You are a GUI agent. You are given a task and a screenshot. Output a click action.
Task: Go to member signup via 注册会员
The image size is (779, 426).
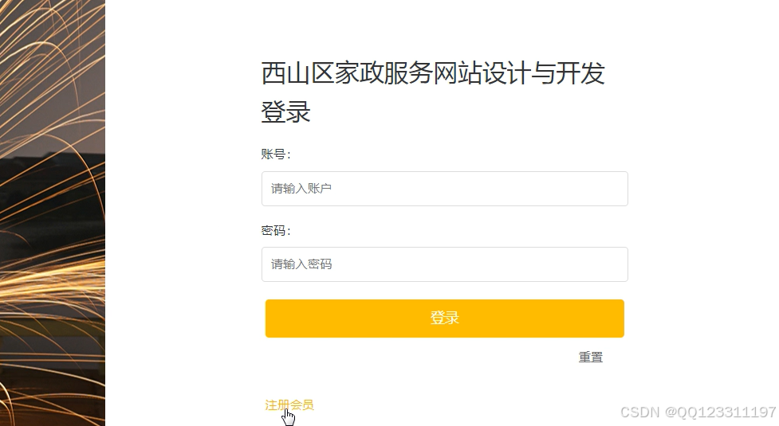coord(289,405)
